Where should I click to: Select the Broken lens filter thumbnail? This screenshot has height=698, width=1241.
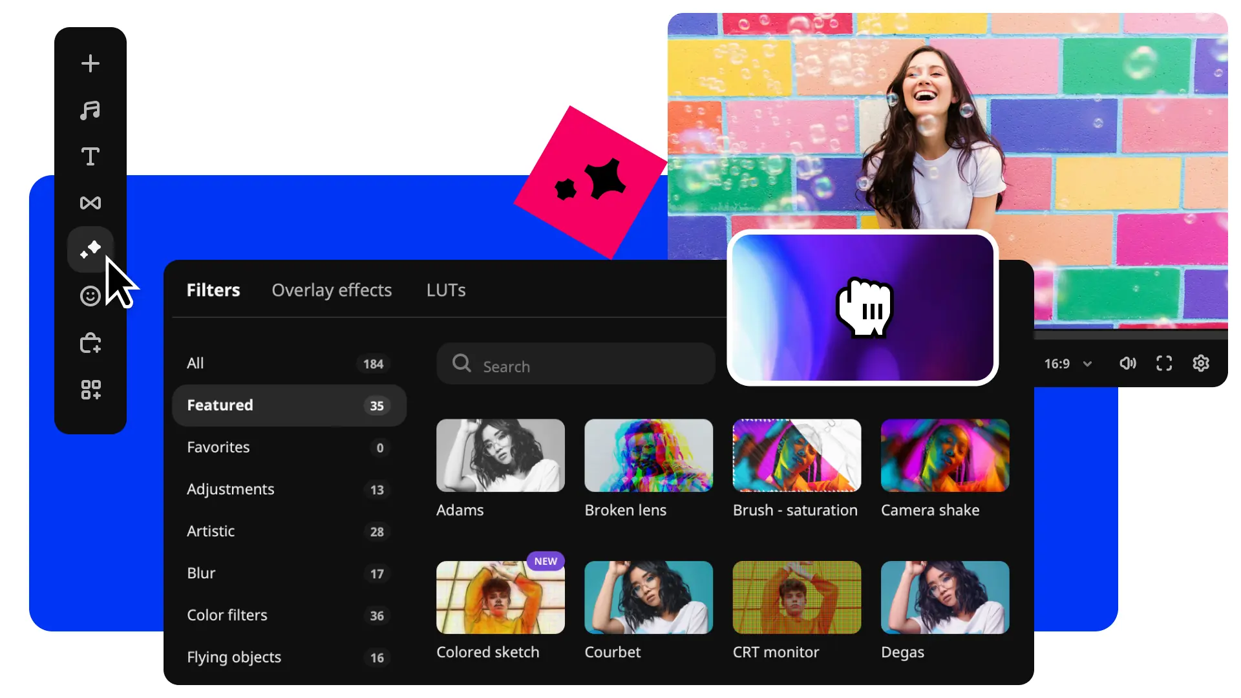click(x=648, y=456)
